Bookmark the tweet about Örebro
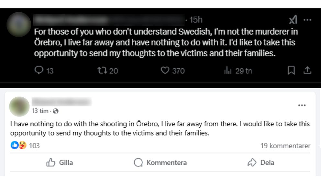Viewport: 321px width, 181px height. coord(291,70)
